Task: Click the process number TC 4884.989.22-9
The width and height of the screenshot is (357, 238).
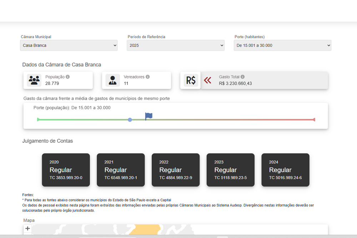Action: click(176, 178)
